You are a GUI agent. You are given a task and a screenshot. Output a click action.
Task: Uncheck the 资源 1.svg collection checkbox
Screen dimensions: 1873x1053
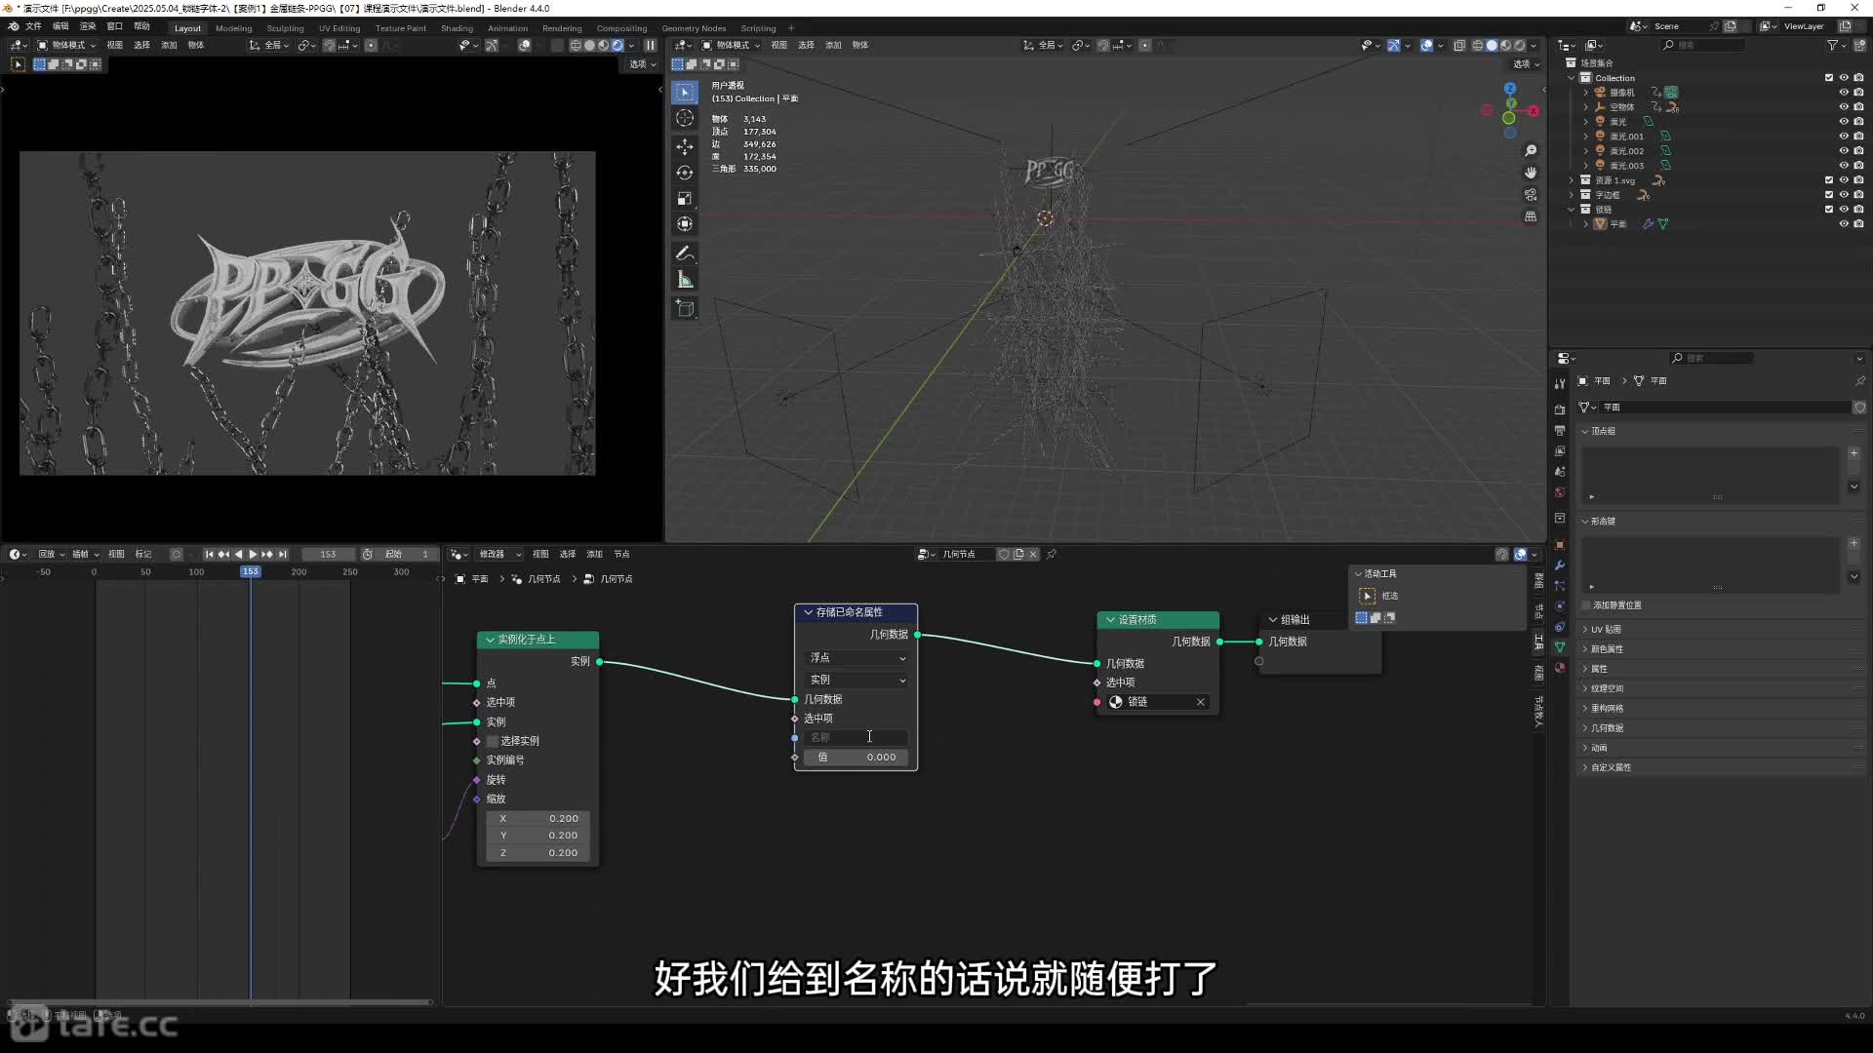click(1829, 180)
